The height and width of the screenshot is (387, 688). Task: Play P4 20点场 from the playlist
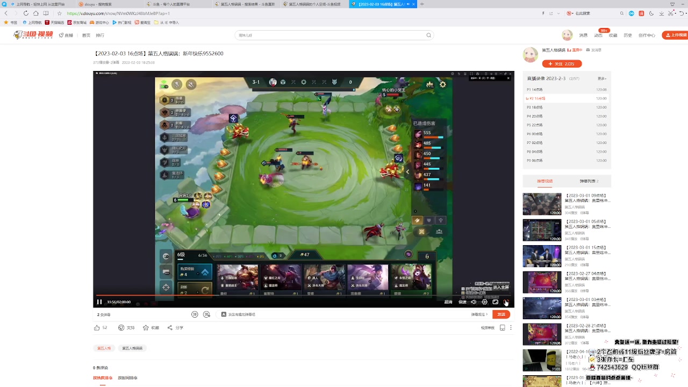point(567,116)
